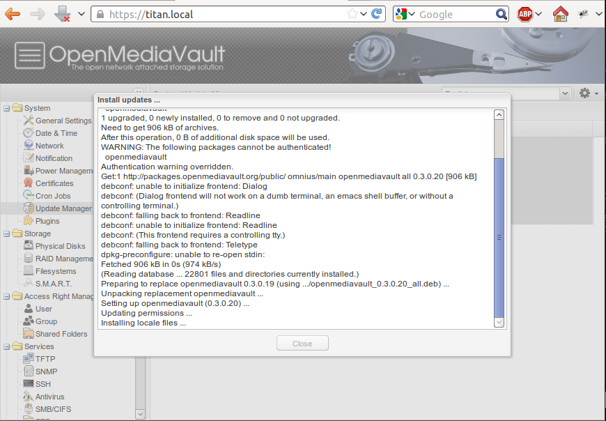The width and height of the screenshot is (606, 421).
Task: Click the browser home icon
Action: [x=561, y=13]
